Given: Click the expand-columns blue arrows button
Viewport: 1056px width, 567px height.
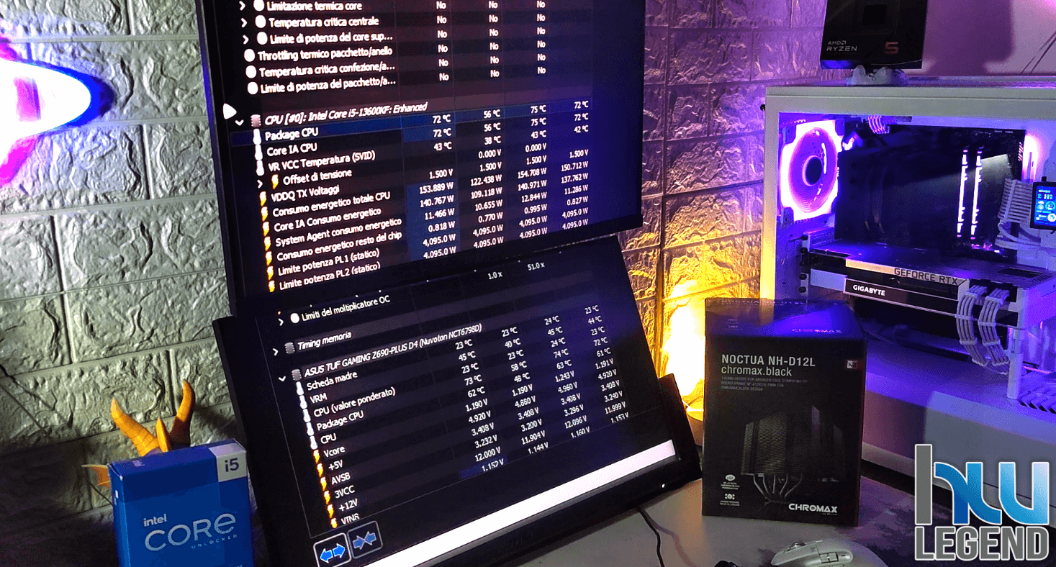Looking at the screenshot, I should pyautogui.click(x=333, y=551).
